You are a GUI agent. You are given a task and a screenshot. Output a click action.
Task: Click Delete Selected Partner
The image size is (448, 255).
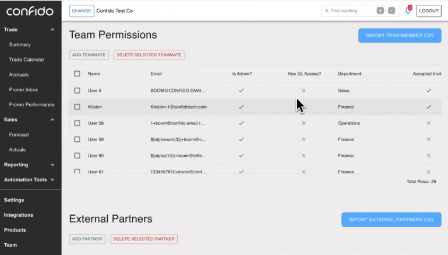[144, 239]
